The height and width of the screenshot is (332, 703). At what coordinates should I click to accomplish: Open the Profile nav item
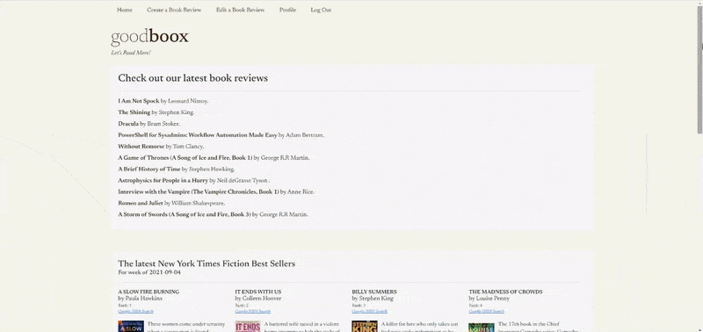click(x=287, y=10)
